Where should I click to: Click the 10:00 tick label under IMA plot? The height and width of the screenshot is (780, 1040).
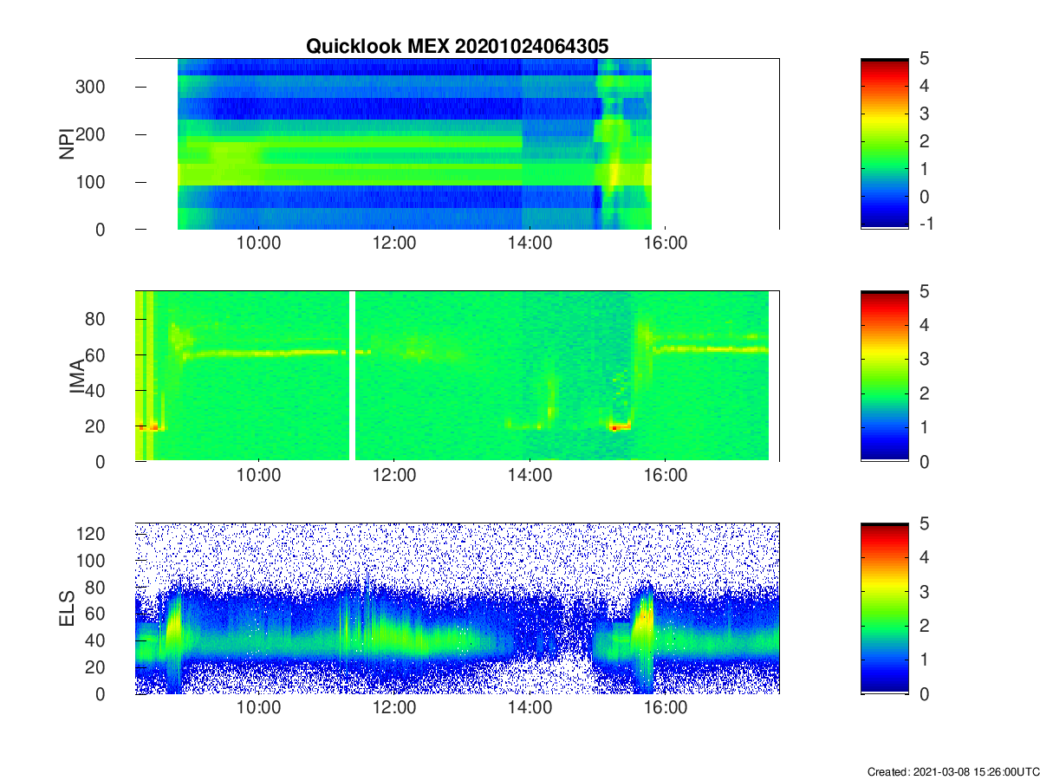258,476
